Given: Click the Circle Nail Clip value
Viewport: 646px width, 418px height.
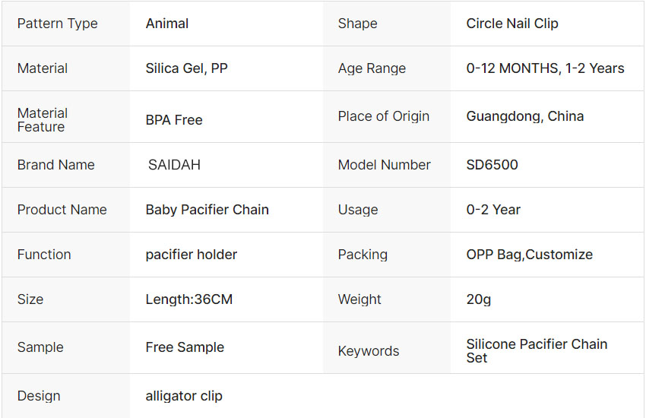Looking at the screenshot, I should click(x=512, y=24).
